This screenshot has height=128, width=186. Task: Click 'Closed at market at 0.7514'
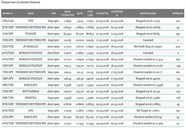point(148,59)
